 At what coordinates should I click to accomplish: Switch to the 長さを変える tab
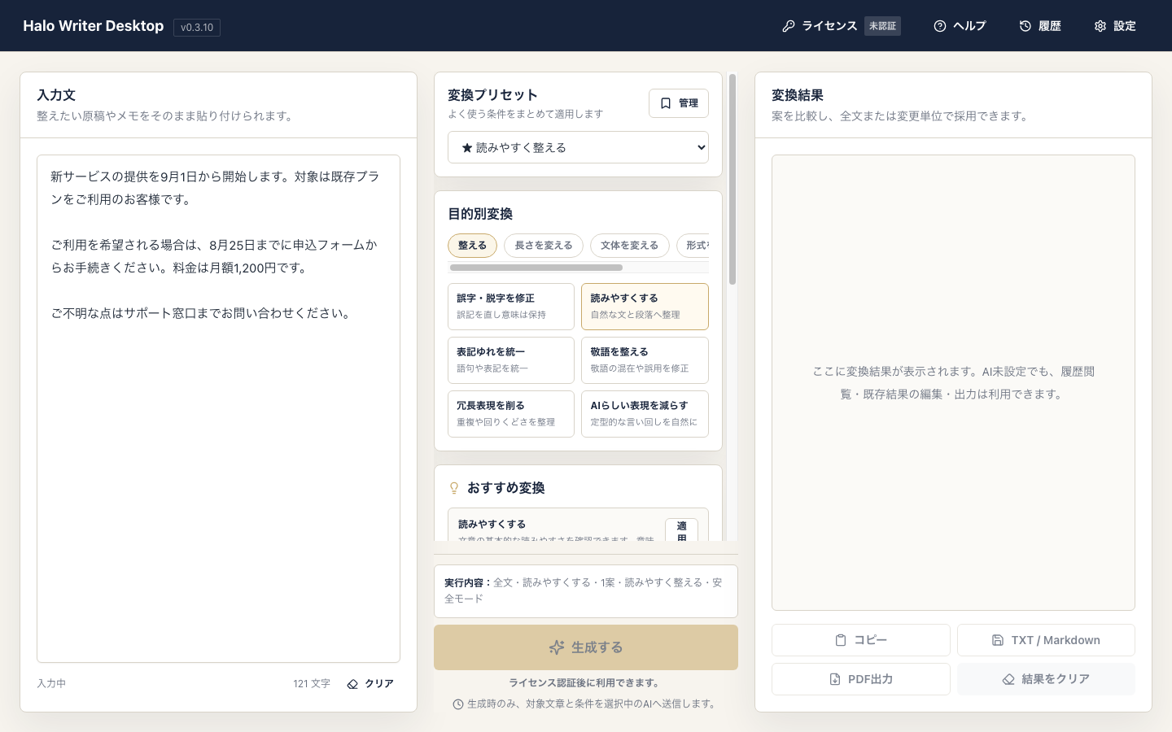(x=544, y=246)
